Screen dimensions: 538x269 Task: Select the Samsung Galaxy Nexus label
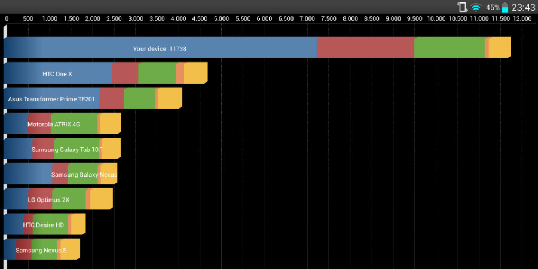click(84, 175)
